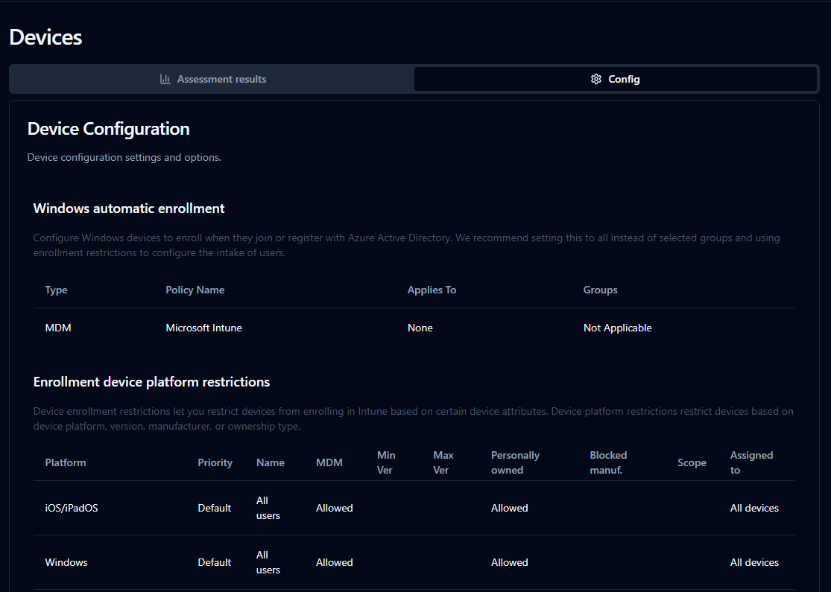This screenshot has width=831, height=592.
Task: Click the Blocked manuf. column header
Action: (608, 462)
